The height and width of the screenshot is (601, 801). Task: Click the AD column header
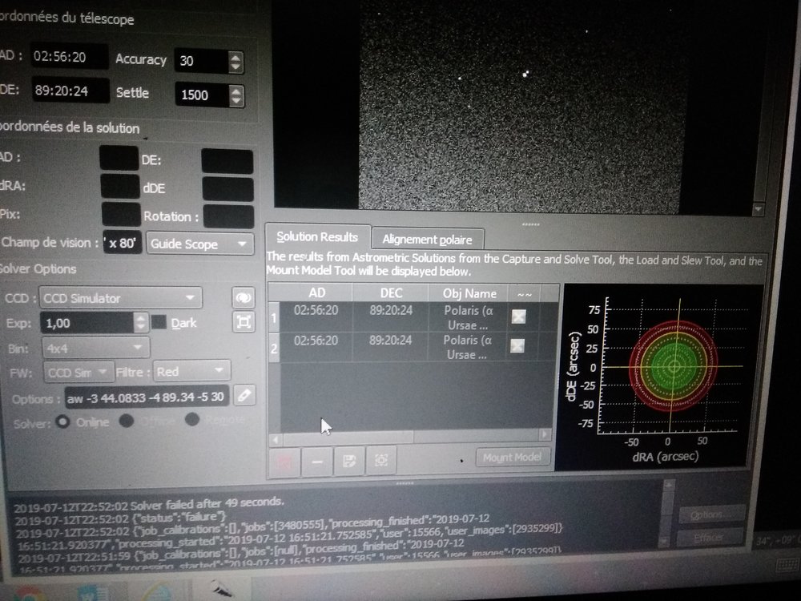pyautogui.click(x=316, y=292)
